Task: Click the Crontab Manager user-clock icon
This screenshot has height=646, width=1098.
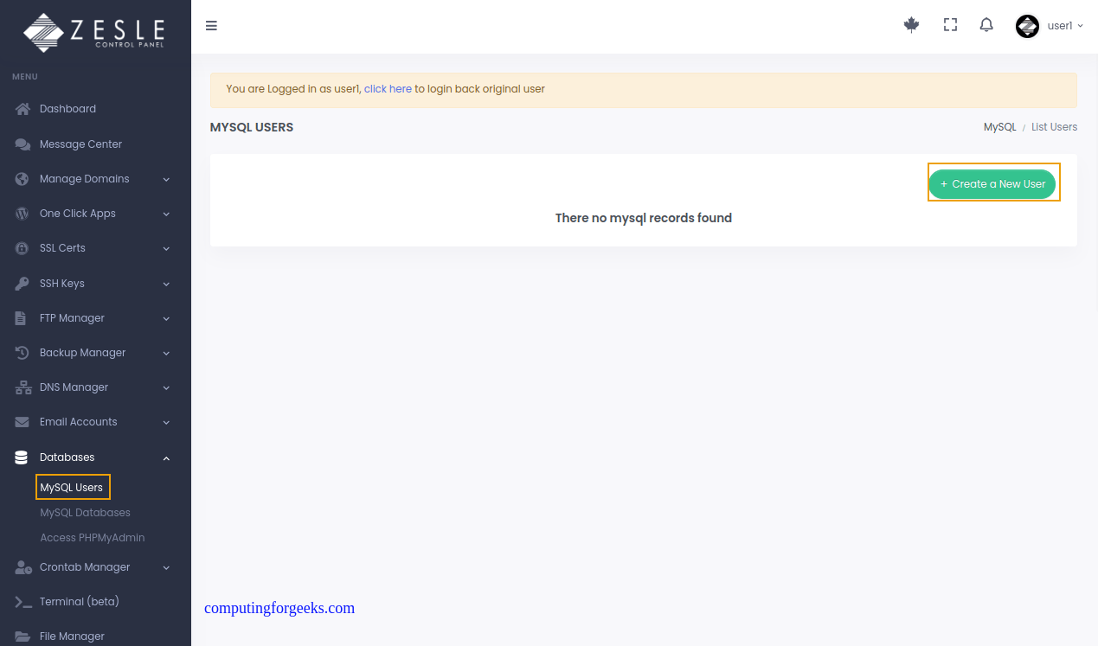Action: (x=23, y=567)
